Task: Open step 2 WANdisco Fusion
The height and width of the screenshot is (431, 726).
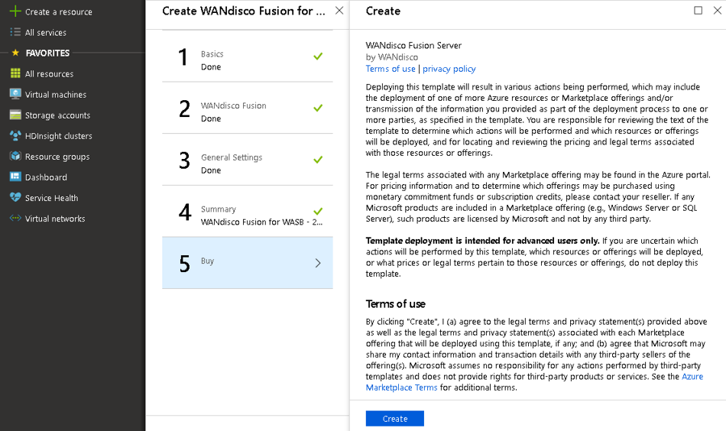Action: click(248, 109)
